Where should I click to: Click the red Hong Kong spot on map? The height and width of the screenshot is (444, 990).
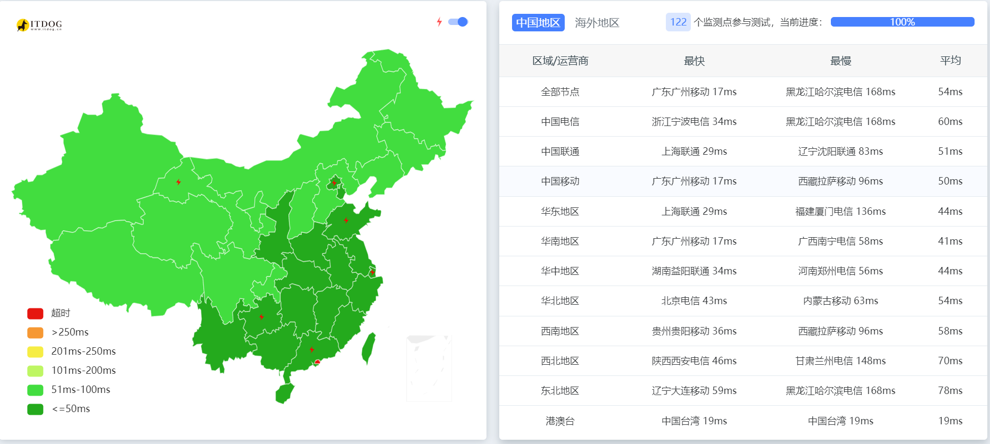pos(317,362)
